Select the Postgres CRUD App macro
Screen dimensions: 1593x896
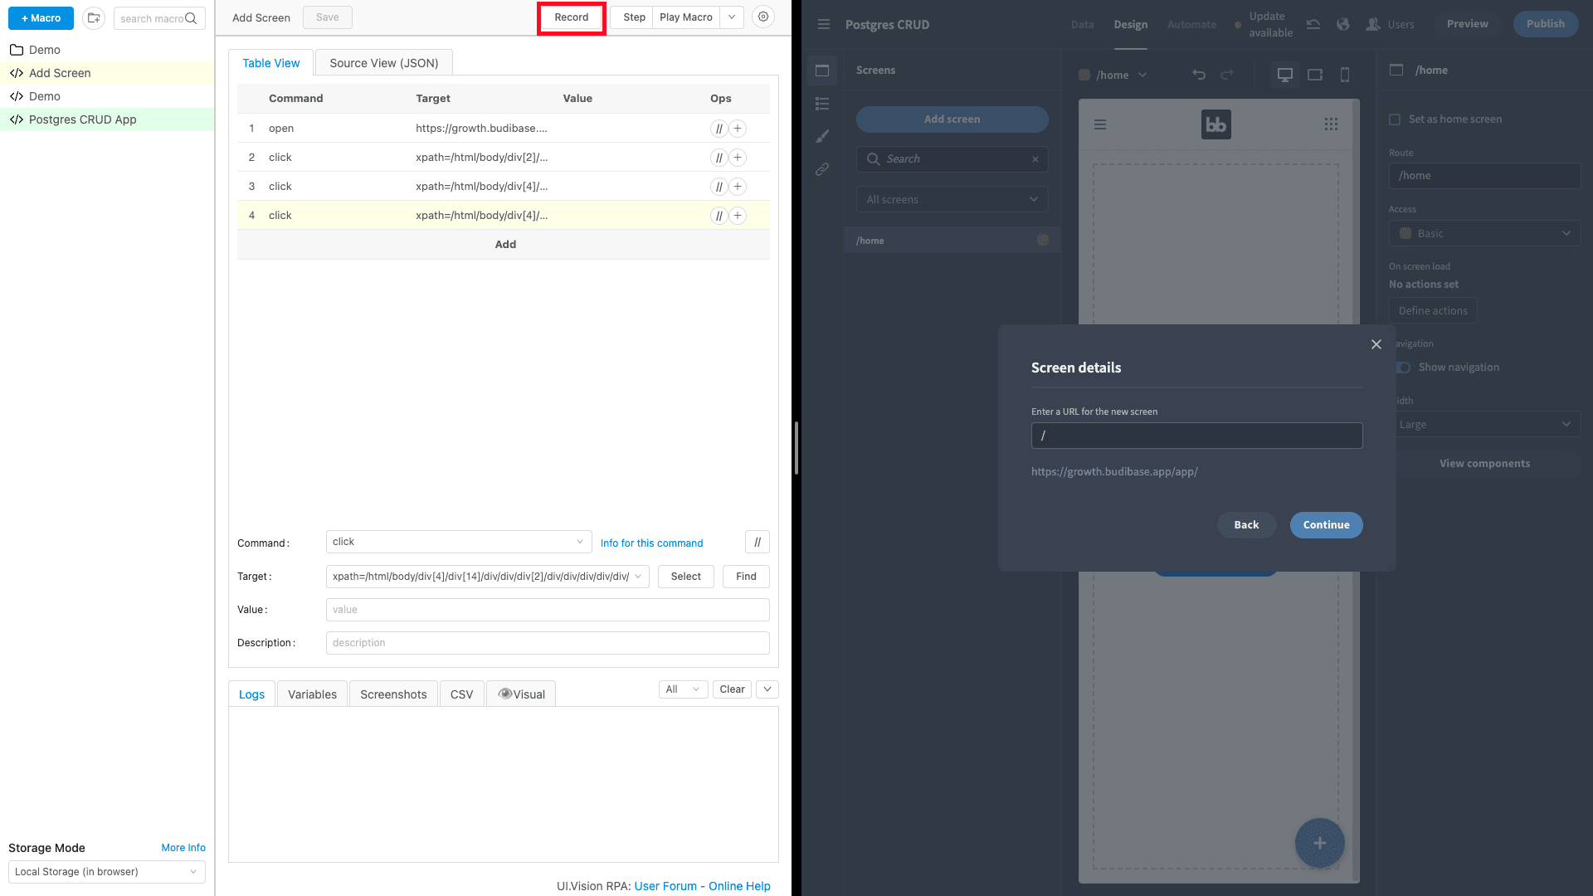107,119
